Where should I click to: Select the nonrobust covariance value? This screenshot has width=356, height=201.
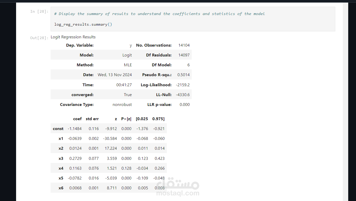[x=122, y=105]
